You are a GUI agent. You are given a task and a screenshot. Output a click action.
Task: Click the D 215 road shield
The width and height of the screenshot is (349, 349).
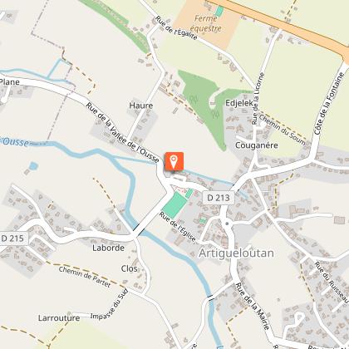(12, 238)
